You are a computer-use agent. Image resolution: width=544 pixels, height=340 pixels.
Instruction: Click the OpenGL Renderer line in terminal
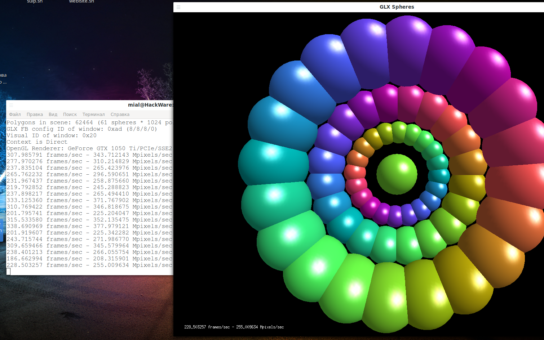[89, 148]
